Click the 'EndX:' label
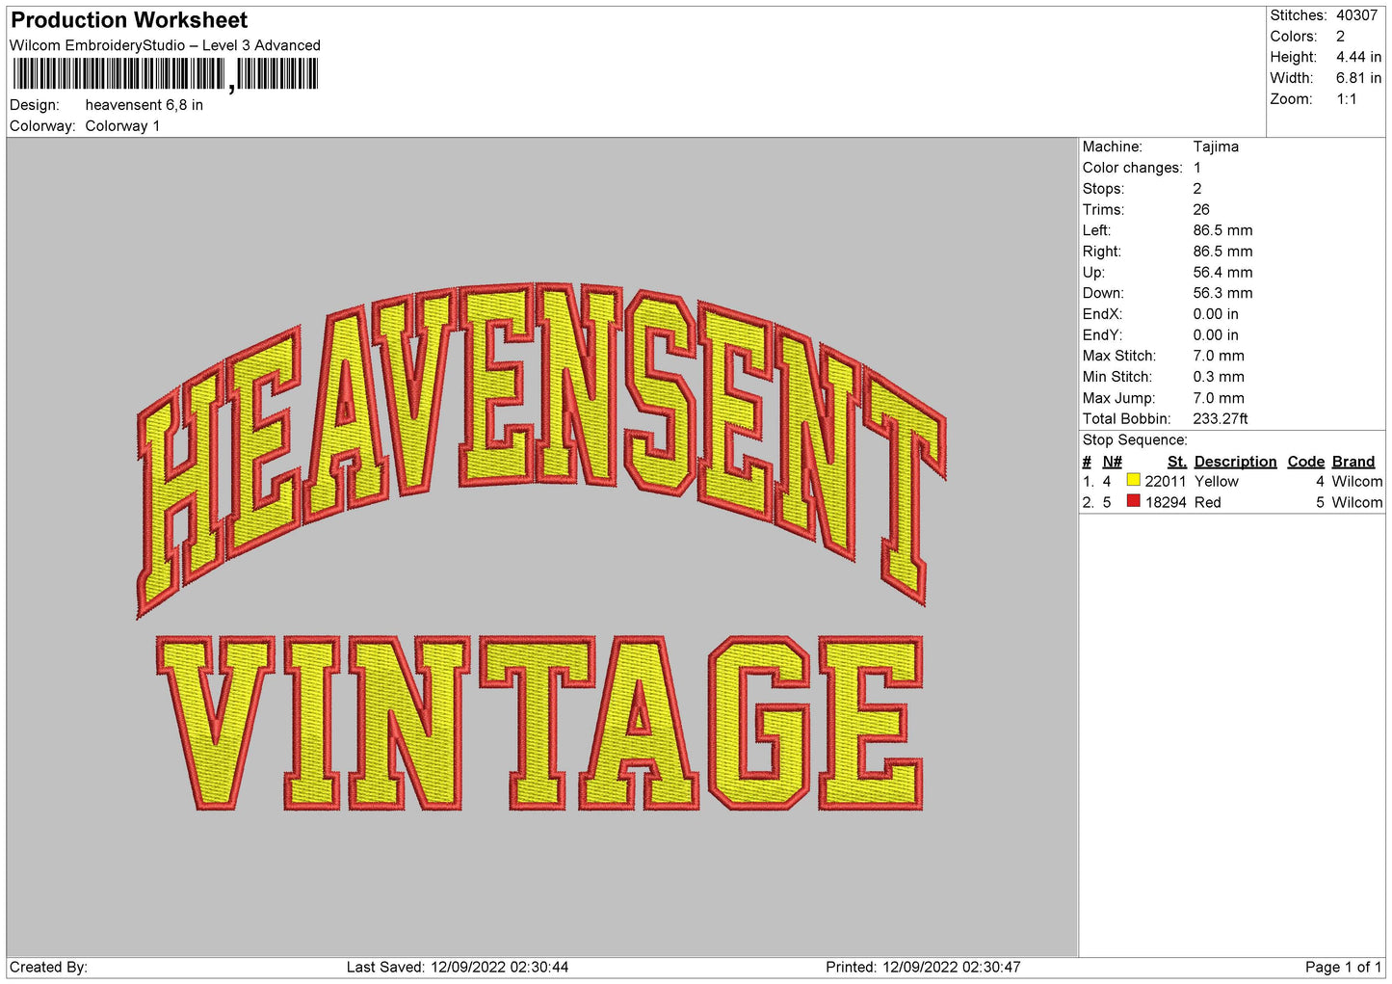The width and height of the screenshot is (1392, 984). [1102, 314]
